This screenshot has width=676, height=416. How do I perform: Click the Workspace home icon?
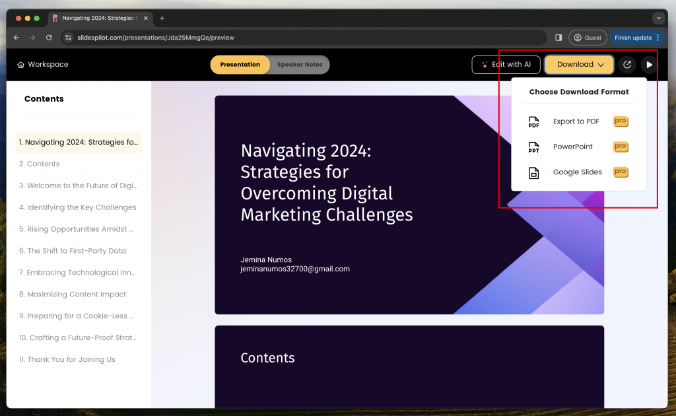pos(20,65)
